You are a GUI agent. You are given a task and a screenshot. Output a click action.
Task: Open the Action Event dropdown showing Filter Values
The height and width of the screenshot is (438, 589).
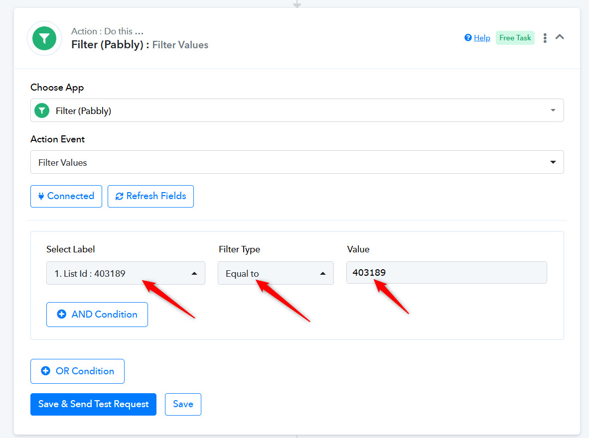[x=297, y=162]
